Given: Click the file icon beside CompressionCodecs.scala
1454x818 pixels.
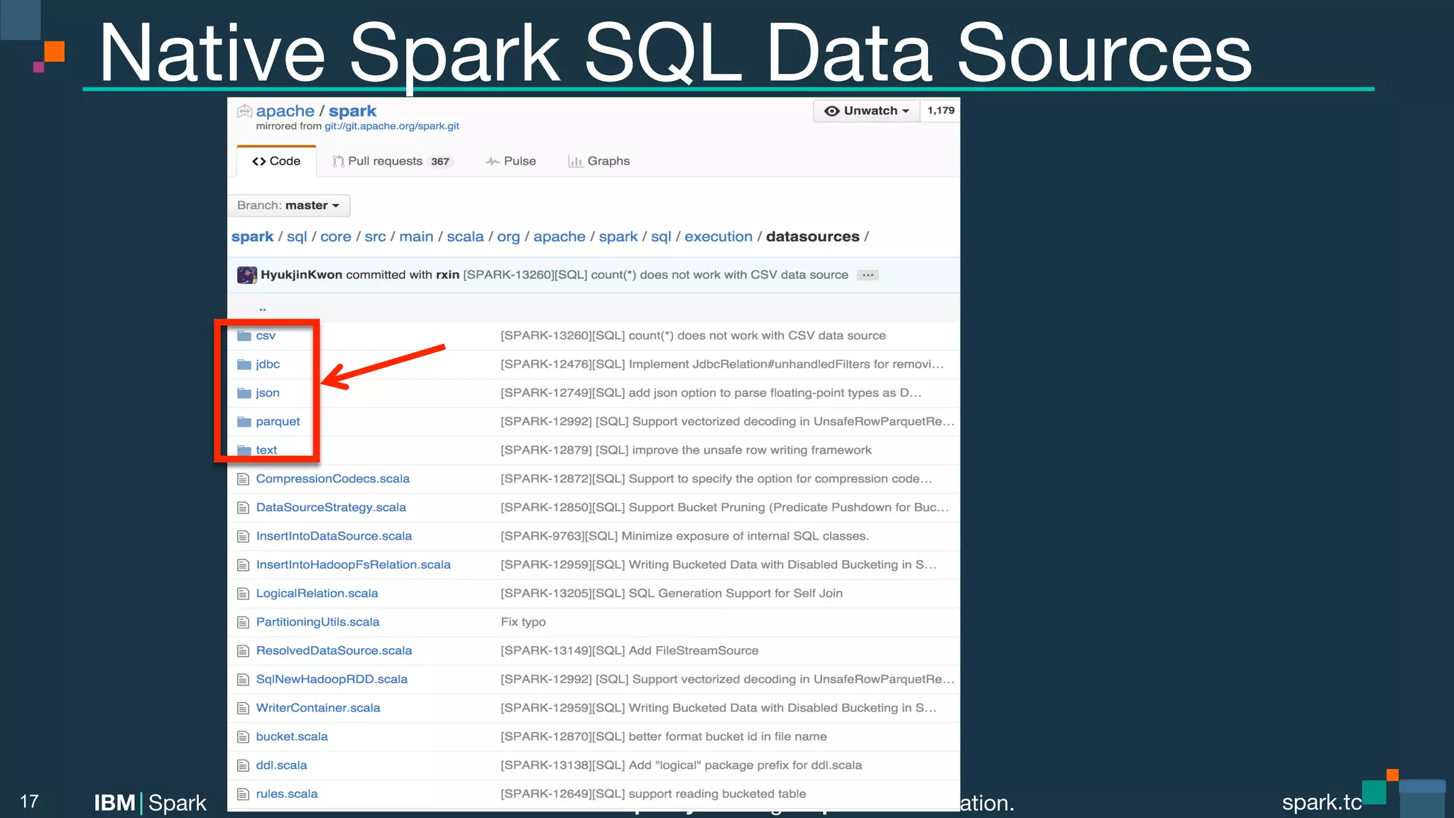Looking at the screenshot, I should (244, 479).
